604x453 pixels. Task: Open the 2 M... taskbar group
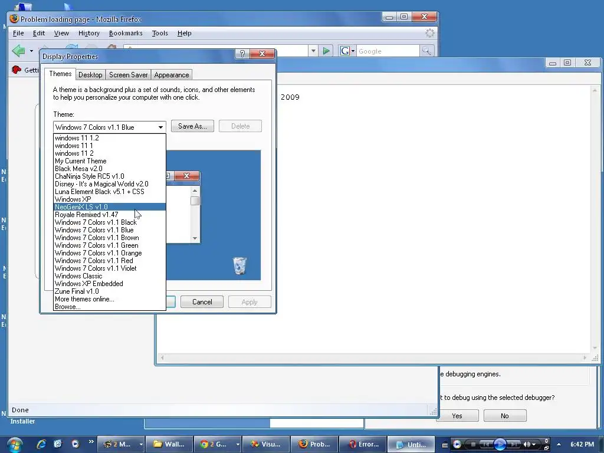[120, 444]
